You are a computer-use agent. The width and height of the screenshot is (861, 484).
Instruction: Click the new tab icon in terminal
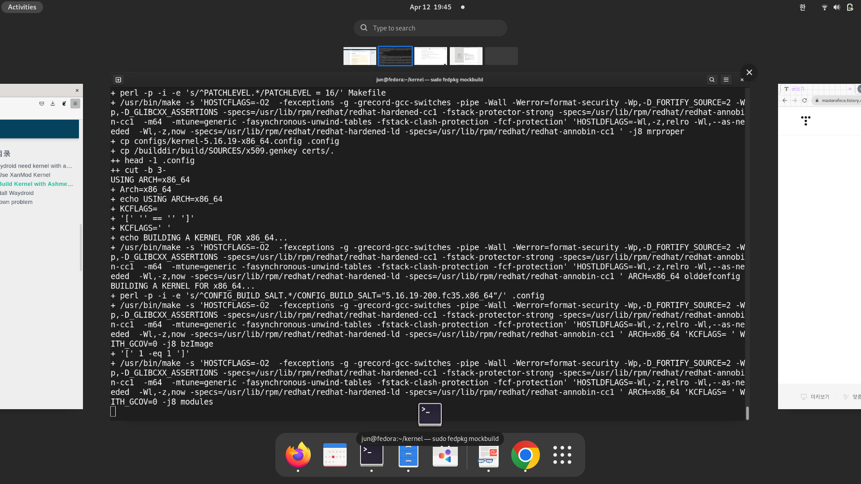click(x=118, y=79)
